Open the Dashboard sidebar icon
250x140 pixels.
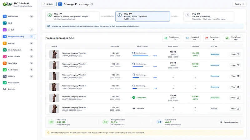(5, 16)
